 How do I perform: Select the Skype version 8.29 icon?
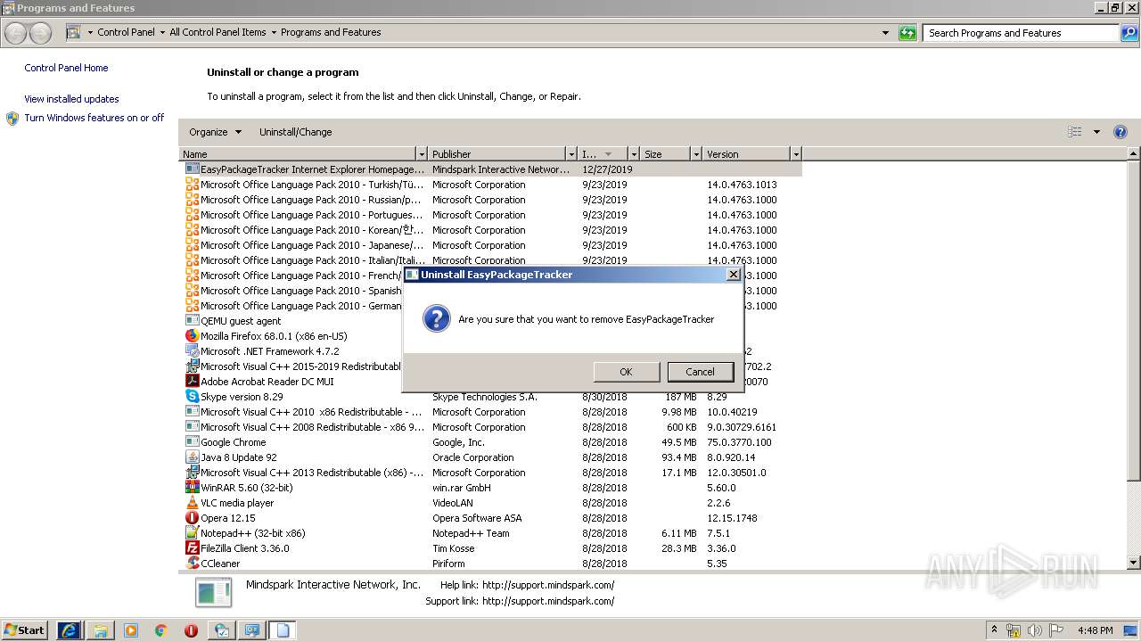192,397
